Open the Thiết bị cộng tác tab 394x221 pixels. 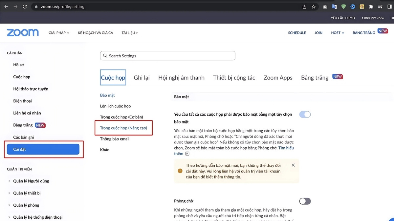(x=234, y=78)
